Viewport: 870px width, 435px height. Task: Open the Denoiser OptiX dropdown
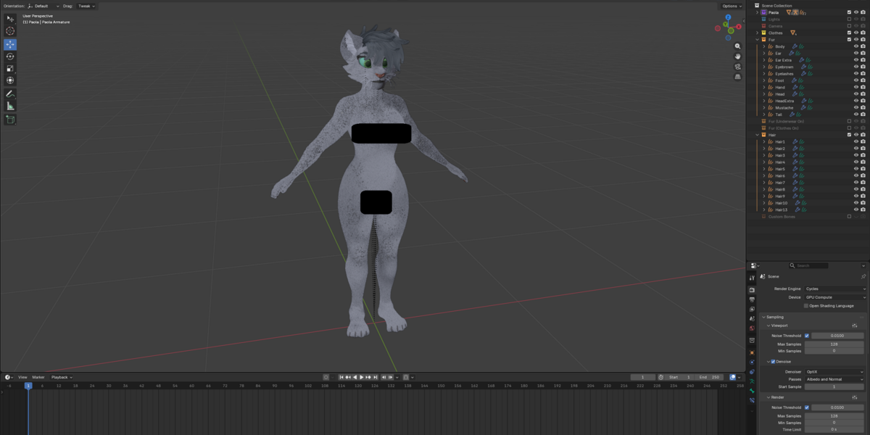click(835, 372)
